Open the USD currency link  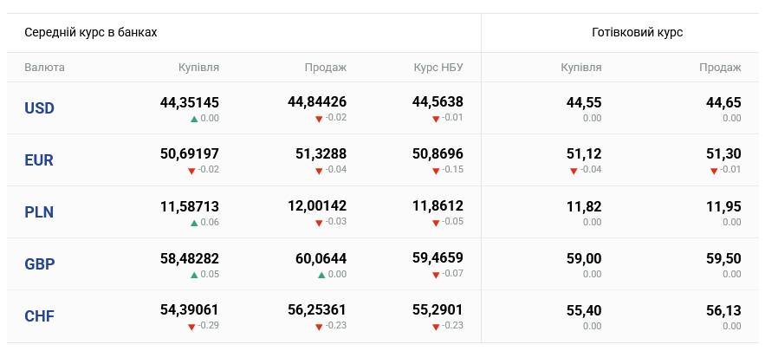(39, 108)
